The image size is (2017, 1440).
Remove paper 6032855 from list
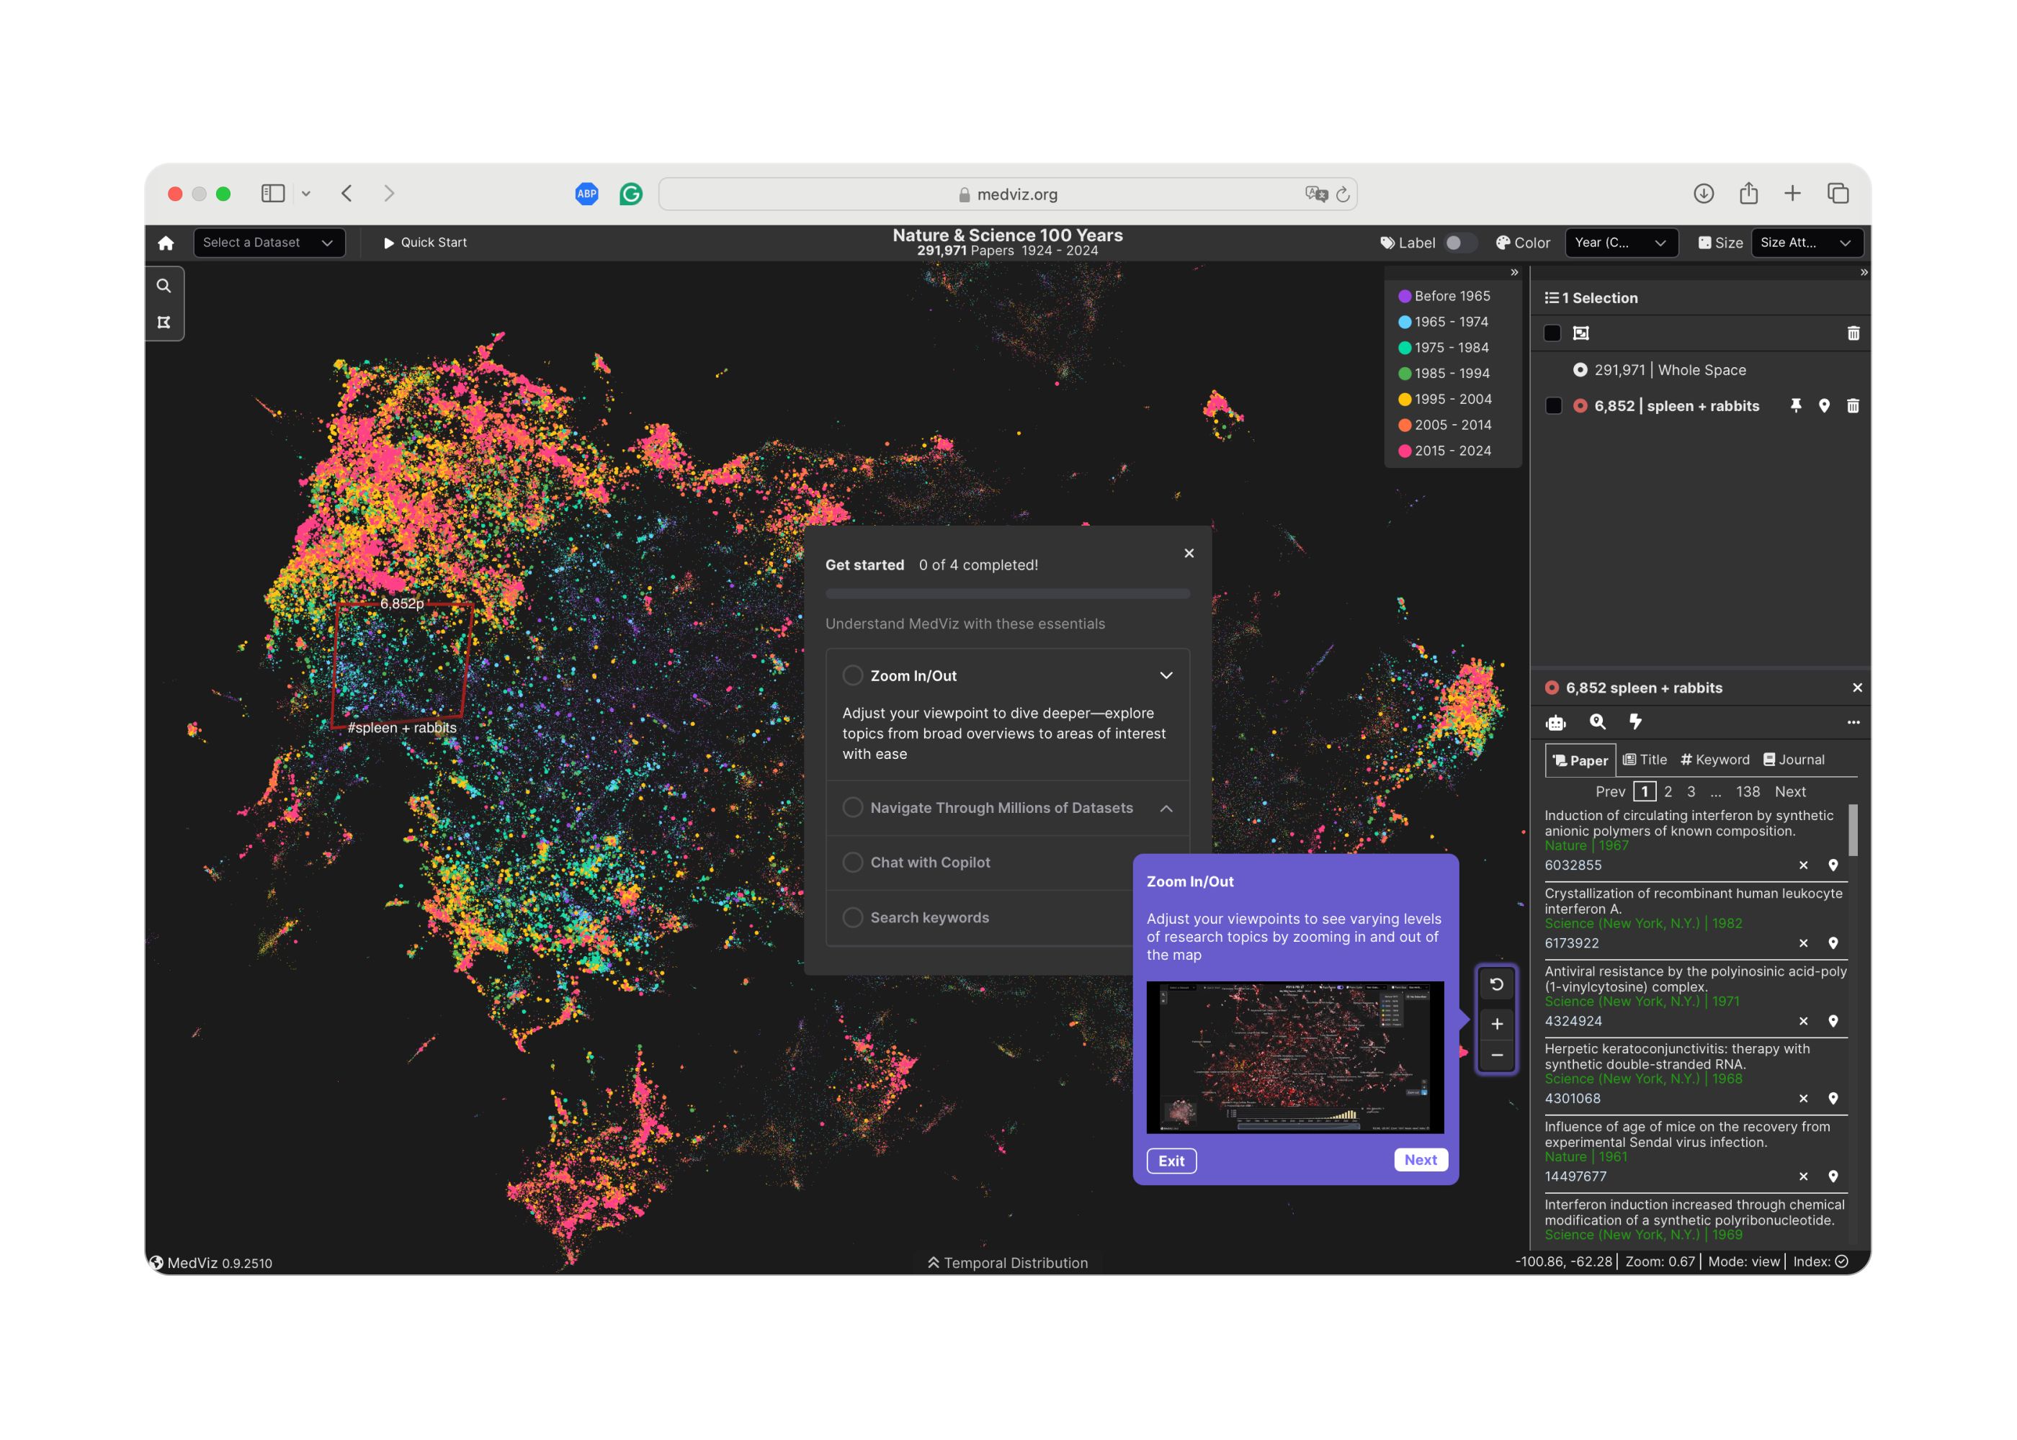pos(1803,865)
